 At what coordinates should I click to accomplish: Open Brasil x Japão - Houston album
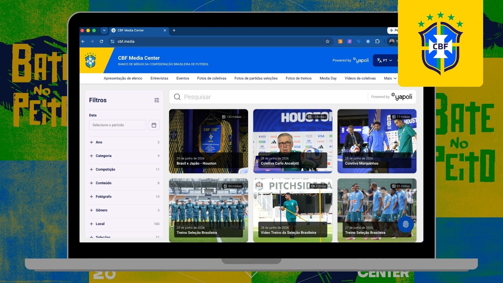coord(209,141)
